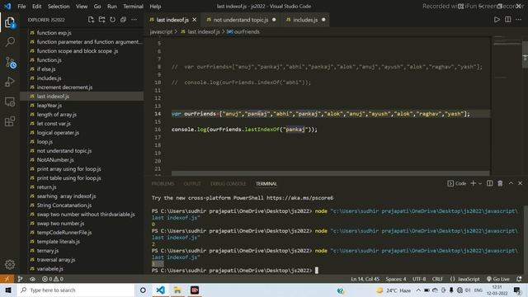Run the code with the play button
This screenshot has height=297, width=528.
[497, 20]
